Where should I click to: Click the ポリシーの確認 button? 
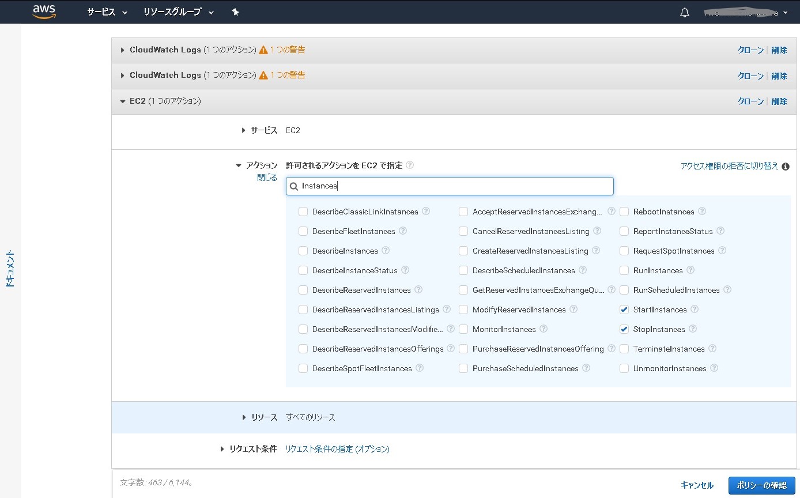[761, 485]
